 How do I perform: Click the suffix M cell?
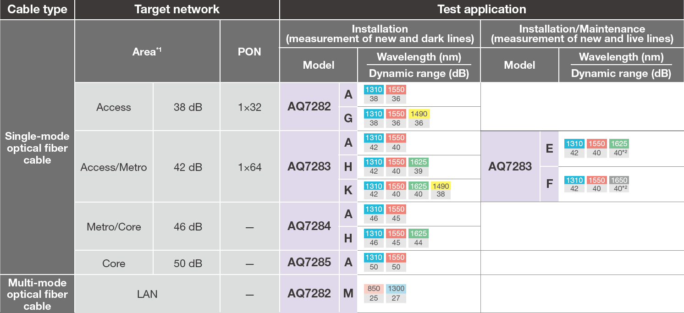tap(348, 293)
